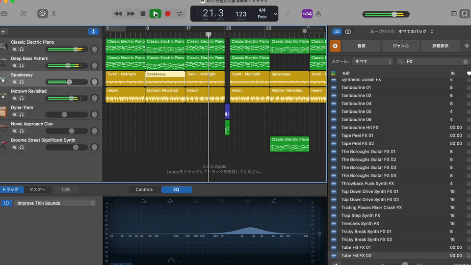471x265 pixels.
Task: Click the ジャンル genre filter button
Action: 401,46
